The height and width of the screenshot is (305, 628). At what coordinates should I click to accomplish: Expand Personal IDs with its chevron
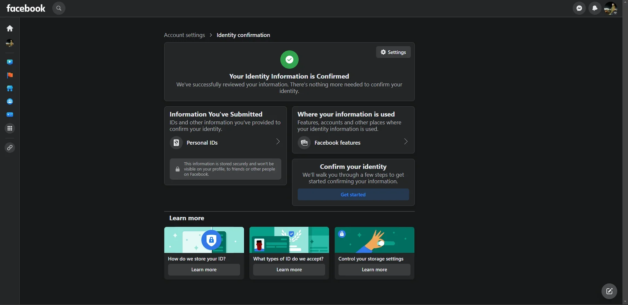(x=278, y=142)
